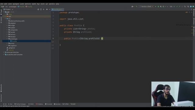Click the blue IDE update icon
195x110 pixels.
click(x=191, y=6)
